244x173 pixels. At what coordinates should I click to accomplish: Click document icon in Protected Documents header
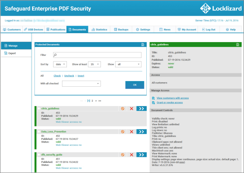pyautogui.click(x=142, y=45)
